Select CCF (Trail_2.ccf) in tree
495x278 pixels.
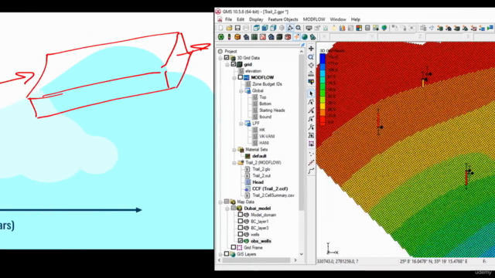tap(270, 188)
